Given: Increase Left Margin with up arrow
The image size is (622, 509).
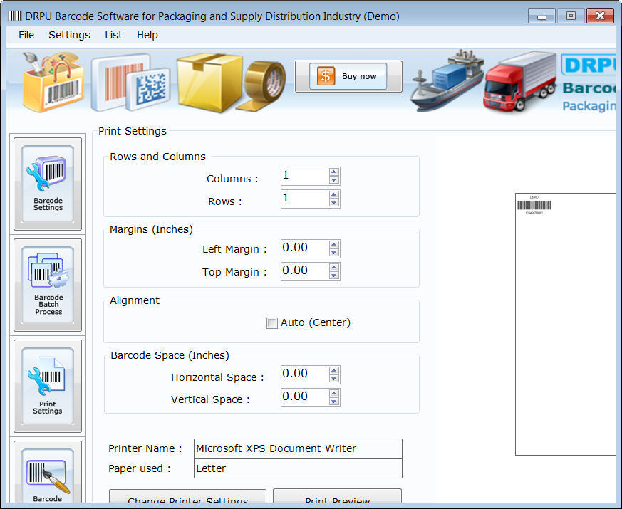Looking at the screenshot, I should click(334, 245).
